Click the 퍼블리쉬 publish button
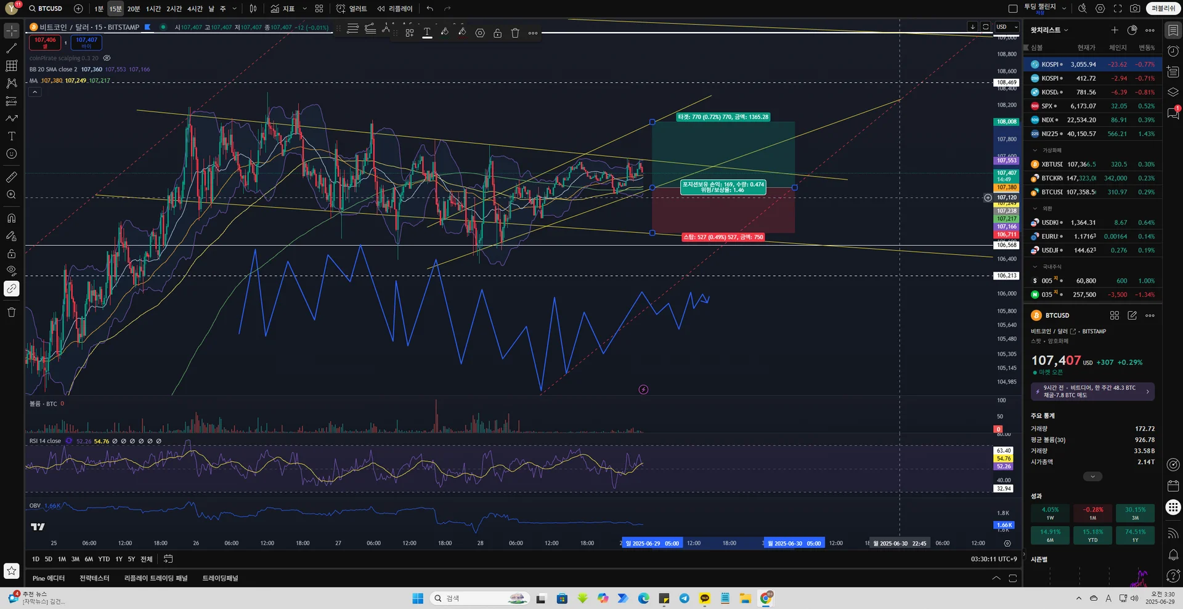Screen dimensions: 1183x609 1163,9
